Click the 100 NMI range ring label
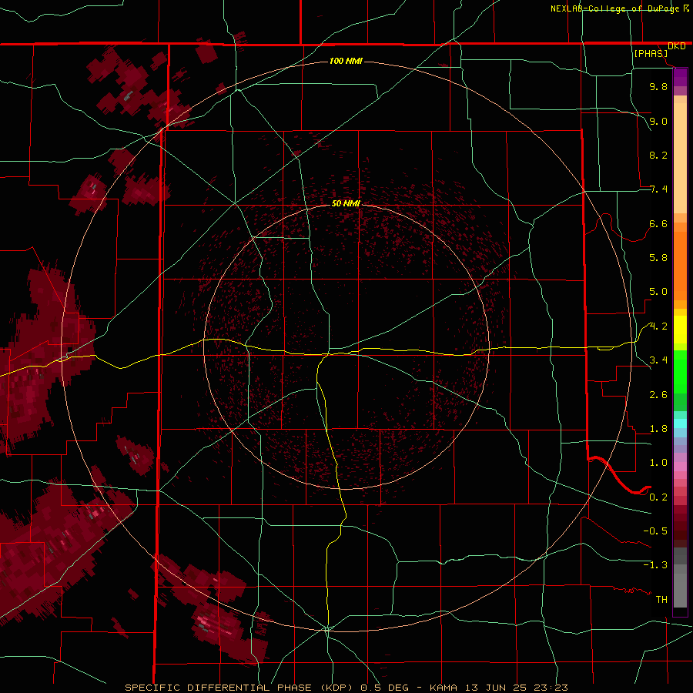 pyautogui.click(x=346, y=61)
